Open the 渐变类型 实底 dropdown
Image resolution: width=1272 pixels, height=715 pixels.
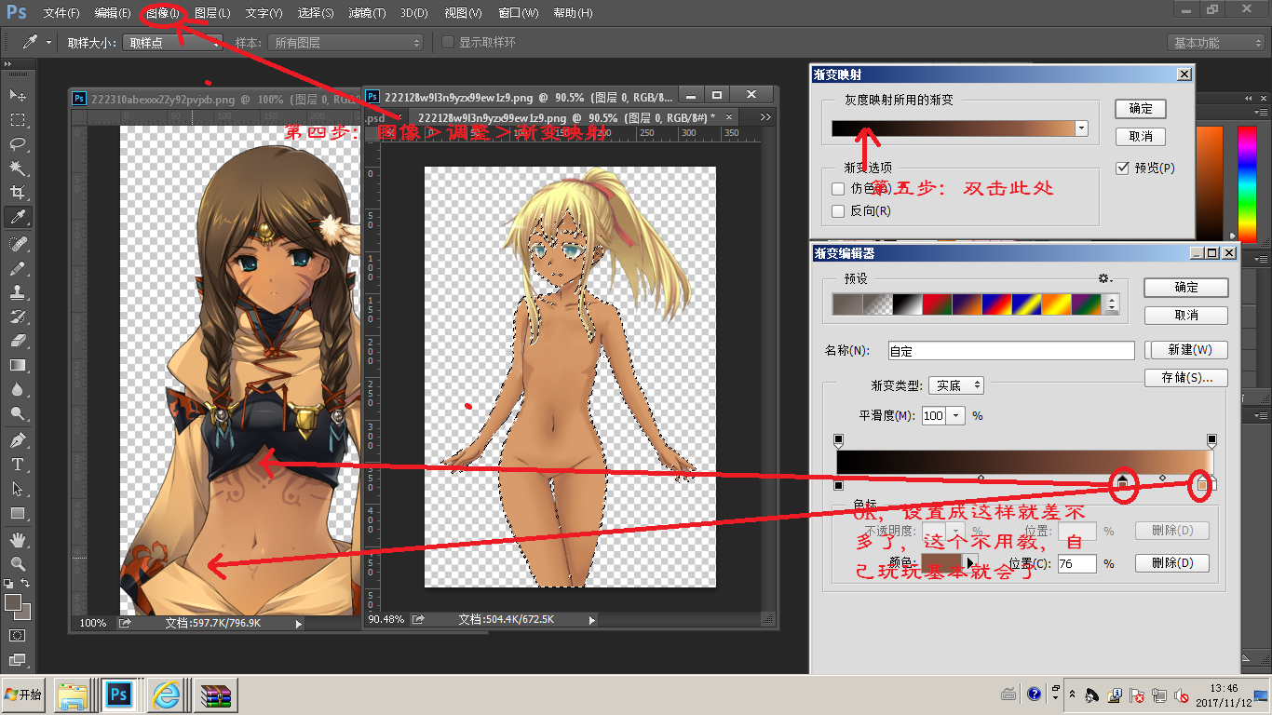pos(955,384)
